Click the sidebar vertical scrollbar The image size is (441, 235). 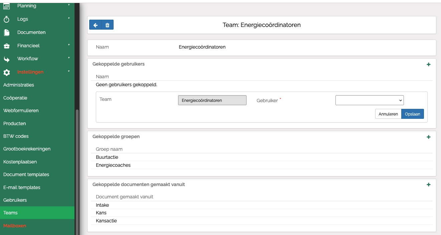tap(77, 166)
